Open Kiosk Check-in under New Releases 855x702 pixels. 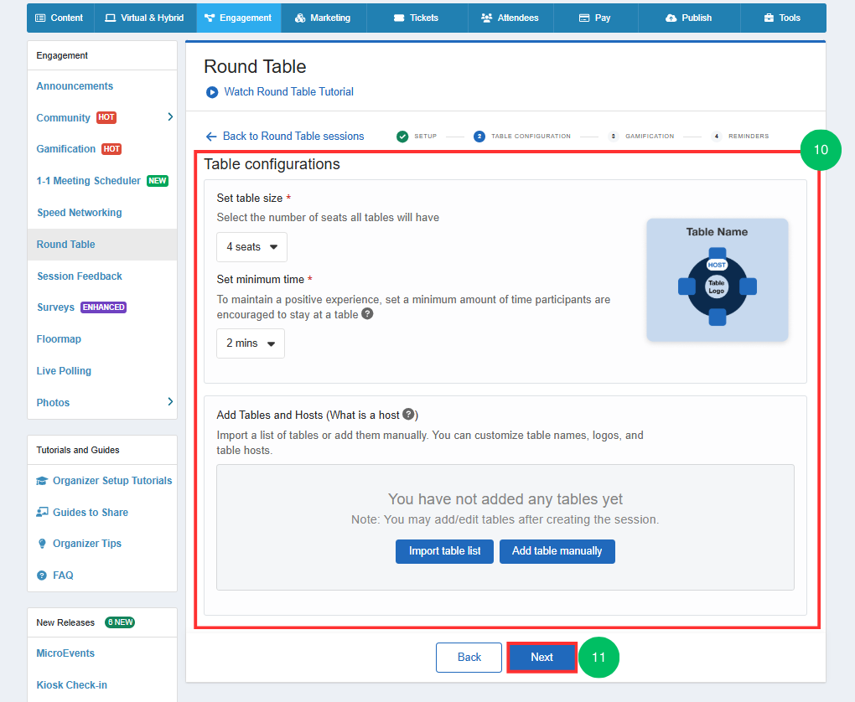tap(71, 685)
